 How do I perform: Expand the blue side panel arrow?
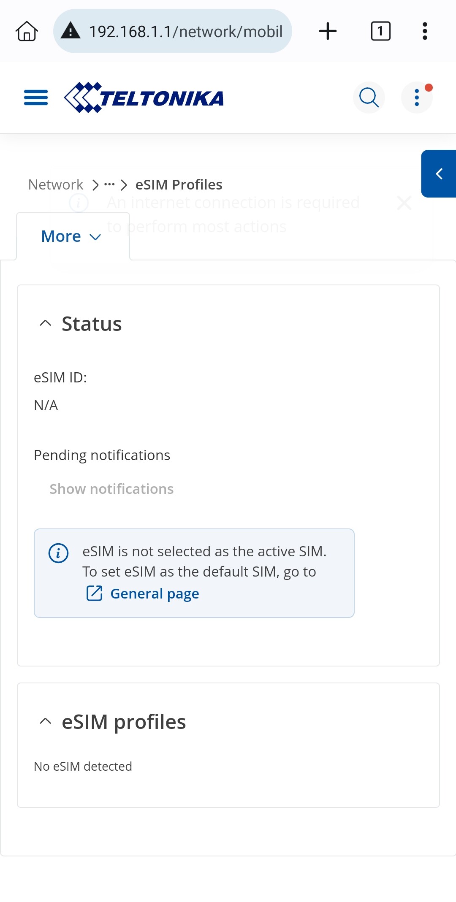pos(439,173)
